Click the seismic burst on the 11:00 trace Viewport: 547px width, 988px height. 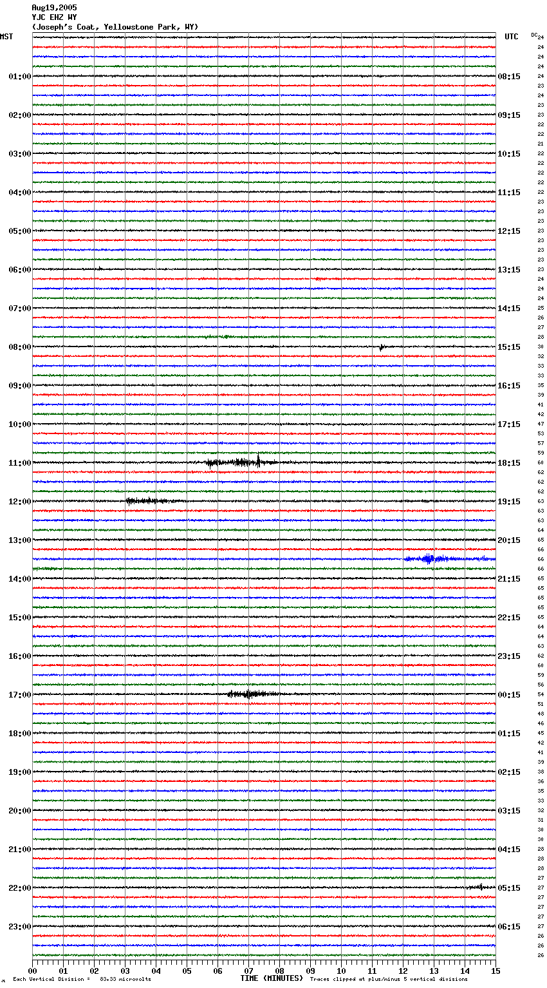[x=241, y=461]
